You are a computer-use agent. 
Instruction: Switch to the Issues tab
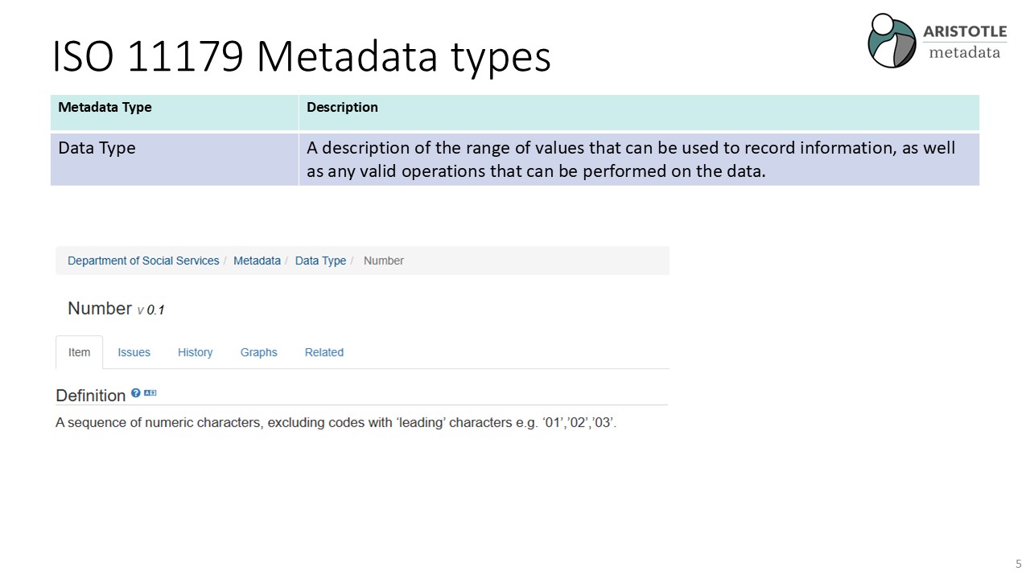(x=134, y=352)
